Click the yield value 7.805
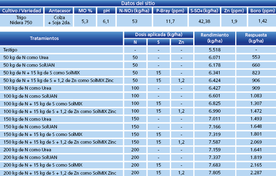This screenshot has width=276, height=176. click(x=215, y=173)
